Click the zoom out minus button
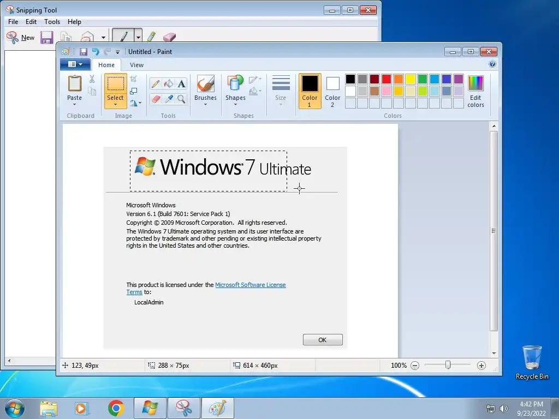This screenshot has width=559, height=419. click(x=415, y=365)
